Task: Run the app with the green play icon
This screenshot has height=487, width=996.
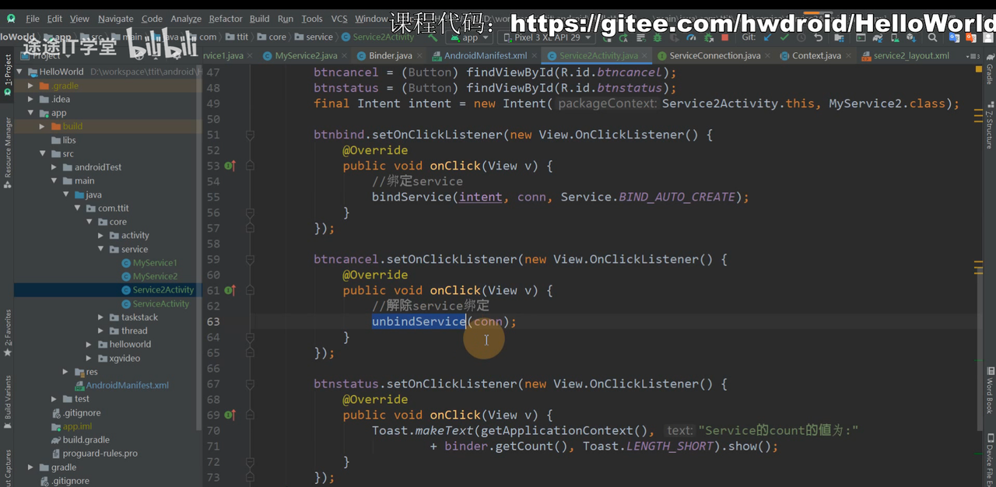Action: coord(607,37)
